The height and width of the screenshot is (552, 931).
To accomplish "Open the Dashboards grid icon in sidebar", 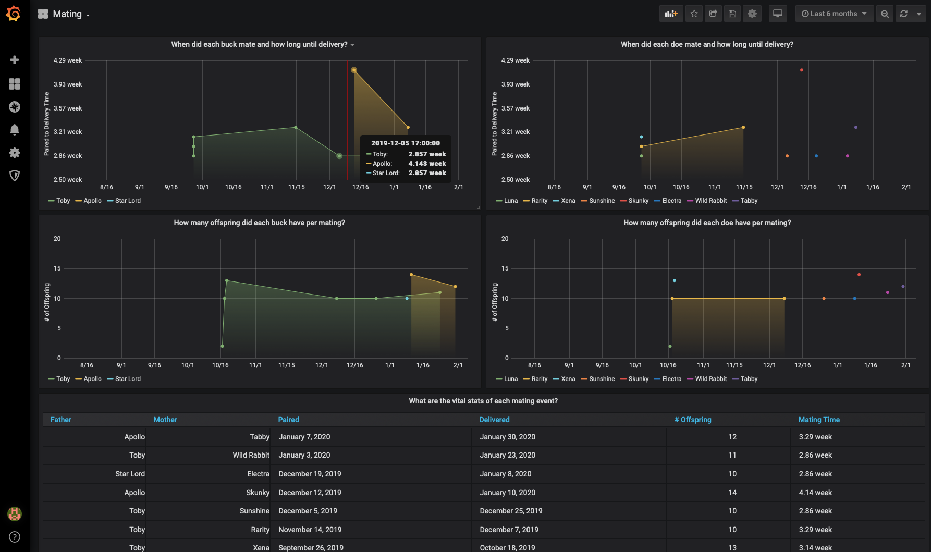I will pyautogui.click(x=15, y=83).
